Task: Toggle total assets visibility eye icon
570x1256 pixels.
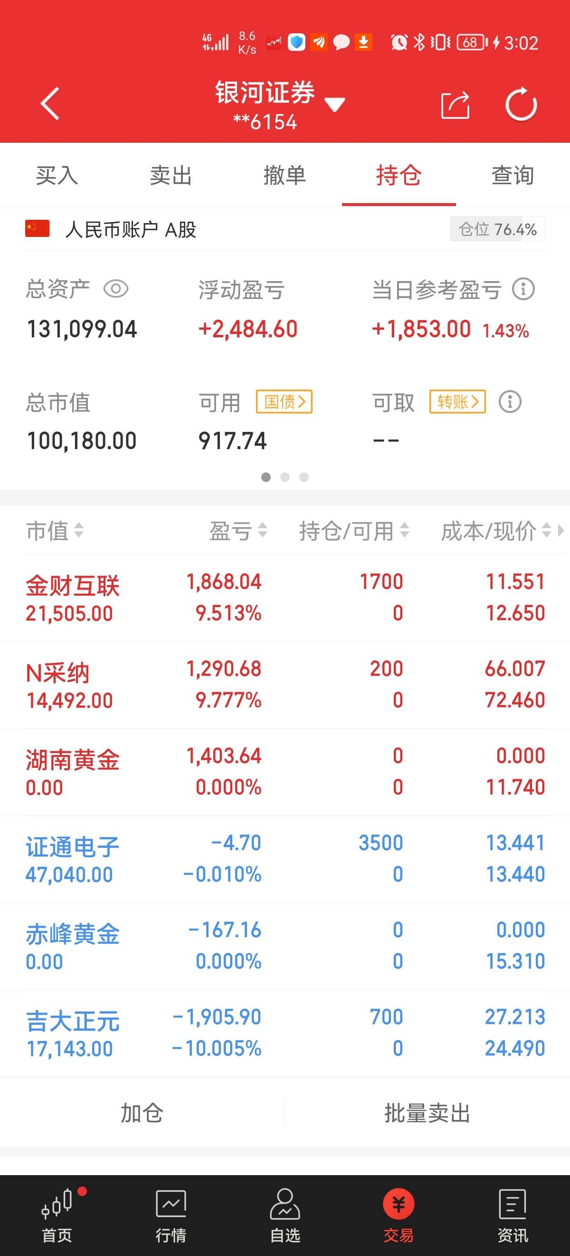Action: tap(116, 289)
